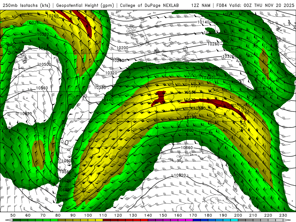Click the bright yellow colorbar segment before 110
Screen dimensions: 296x222
(99, 220)
